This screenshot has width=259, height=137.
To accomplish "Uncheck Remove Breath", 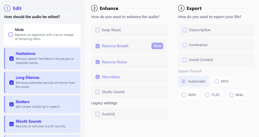I will tap(98, 46).
